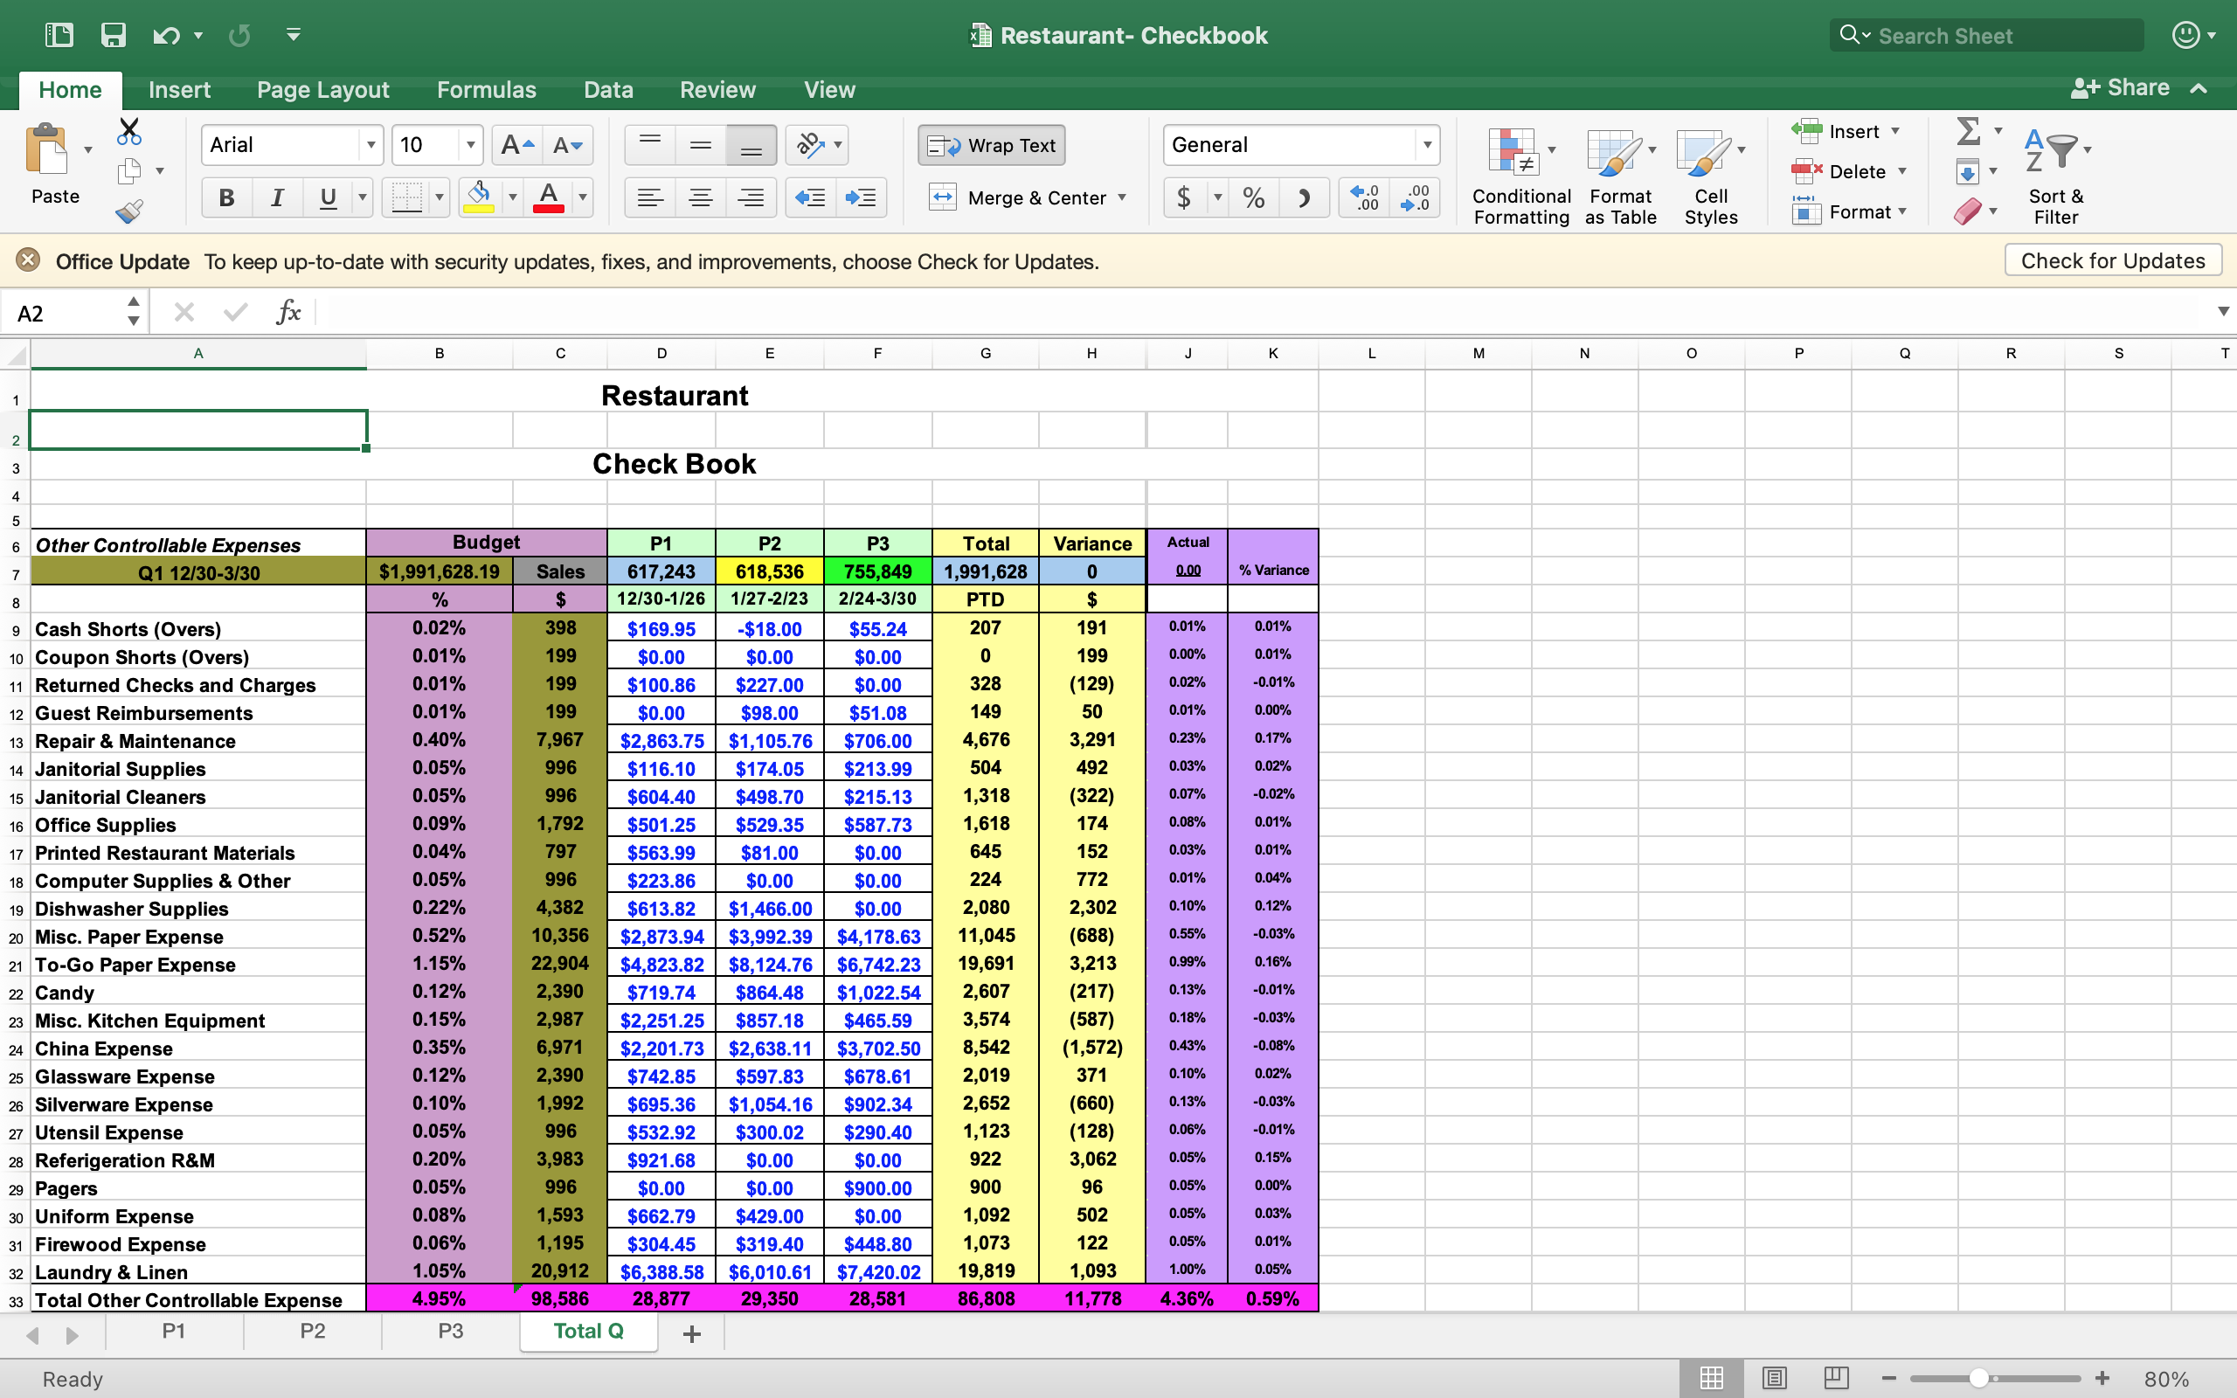The height and width of the screenshot is (1398, 2237).
Task: Click Increase Decimal icon
Action: [x=1364, y=197]
